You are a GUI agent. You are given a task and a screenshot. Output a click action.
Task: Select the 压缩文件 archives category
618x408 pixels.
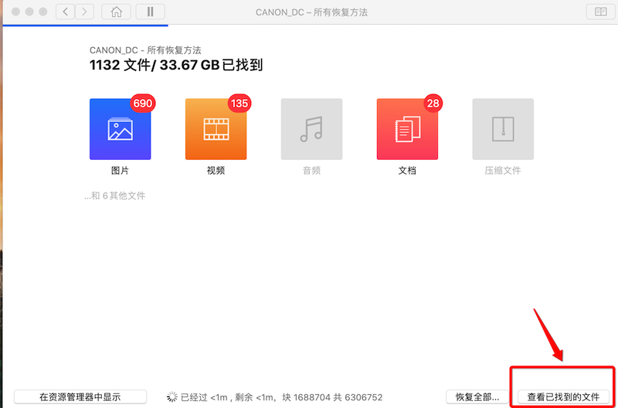(x=503, y=129)
